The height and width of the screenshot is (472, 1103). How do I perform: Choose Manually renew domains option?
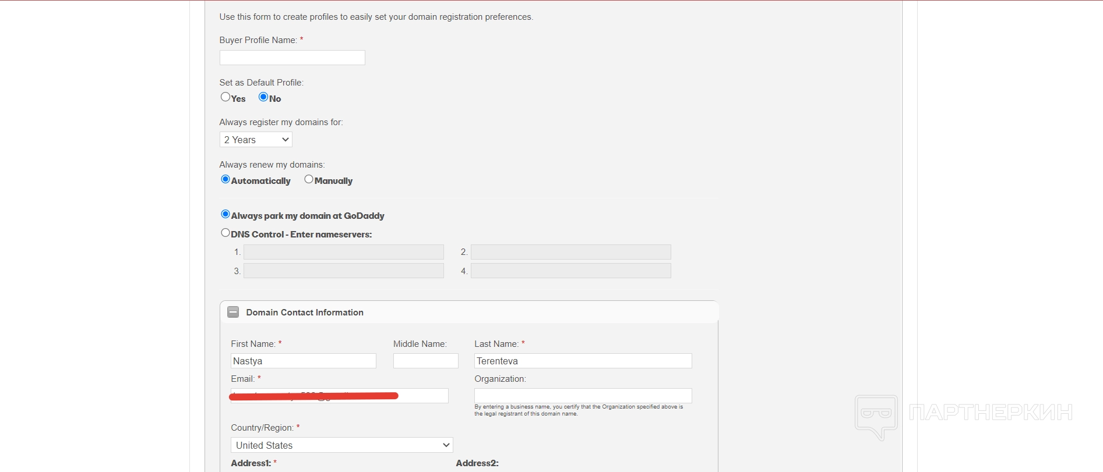(x=309, y=179)
